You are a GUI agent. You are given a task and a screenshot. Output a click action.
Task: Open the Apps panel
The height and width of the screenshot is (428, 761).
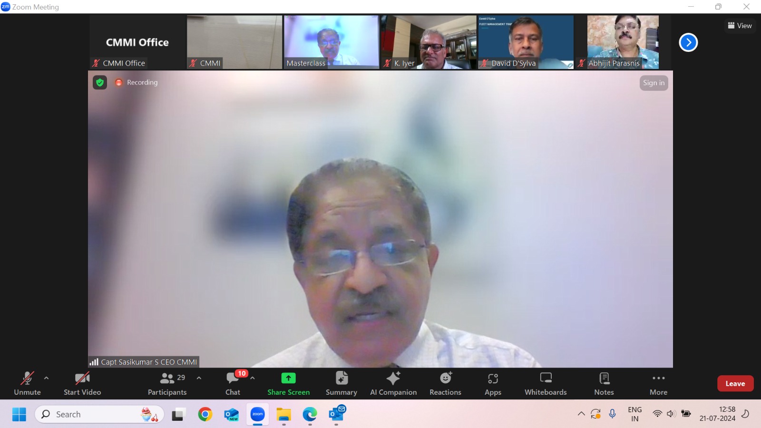click(493, 383)
